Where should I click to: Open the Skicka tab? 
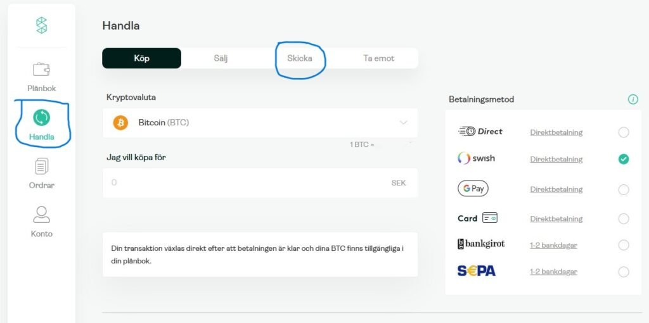[300, 58]
